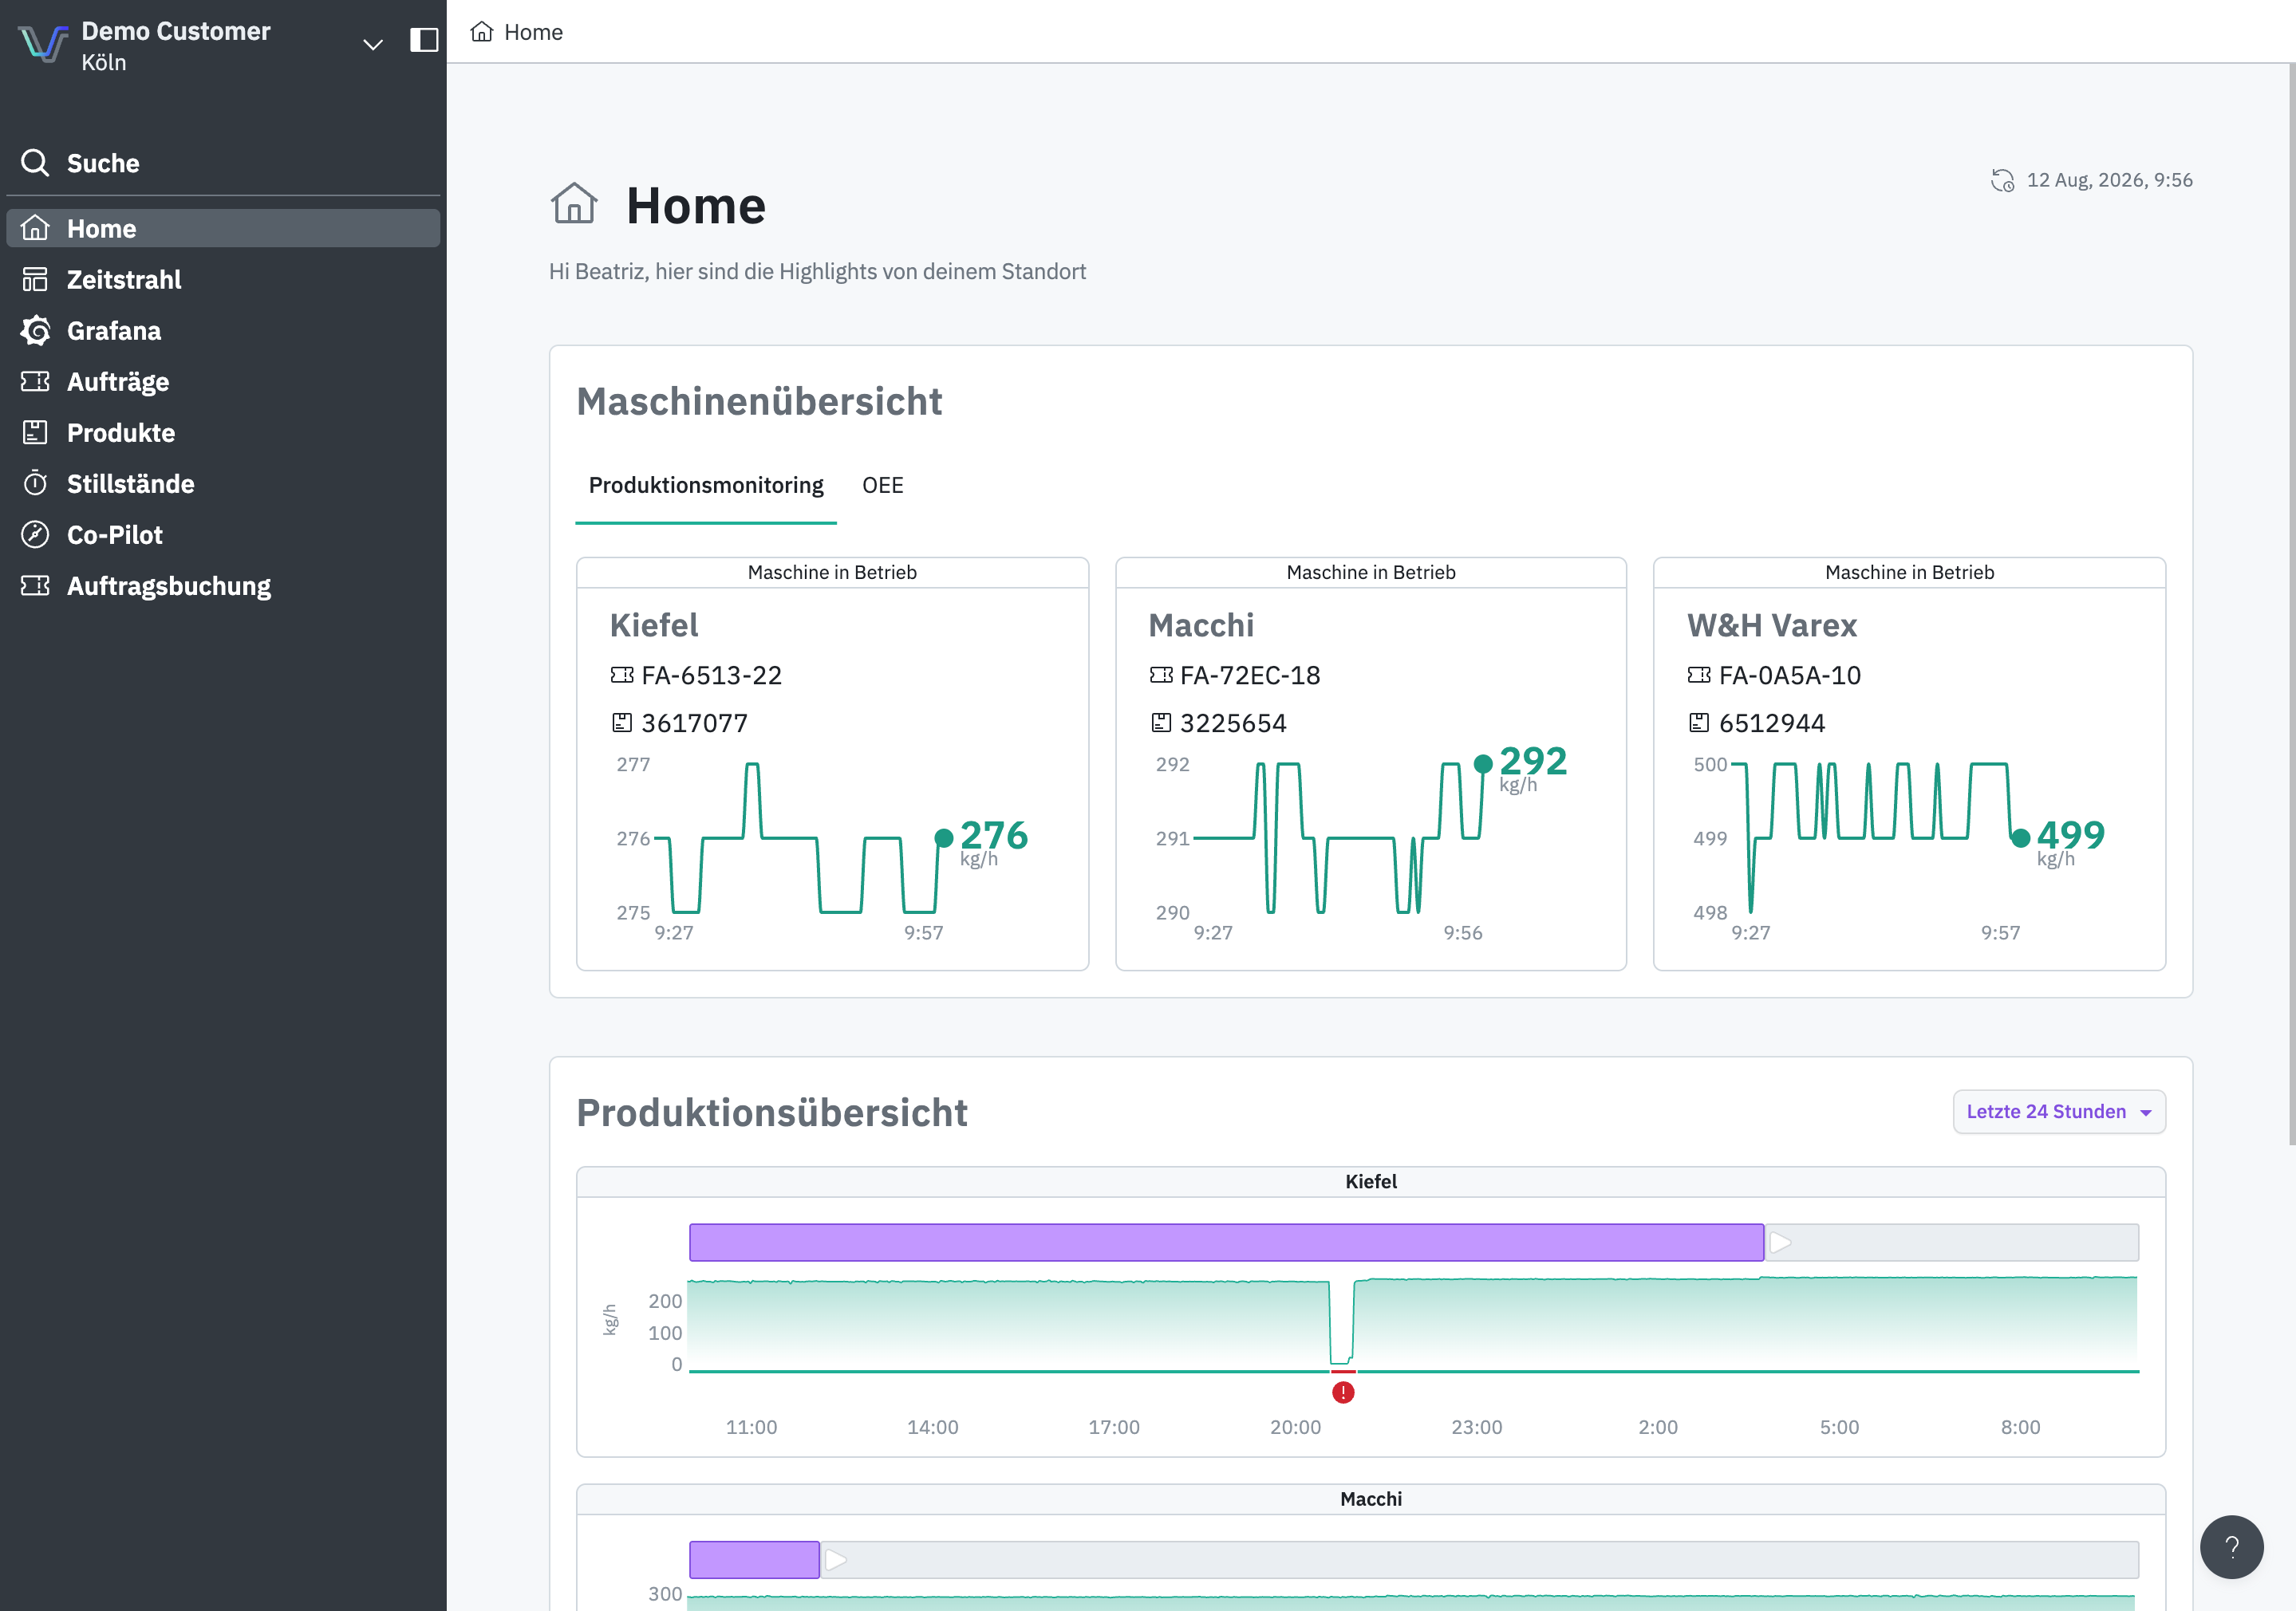The image size is (2296, 1611).
Task: Click the Grafana logo icon
Action: 35,330
